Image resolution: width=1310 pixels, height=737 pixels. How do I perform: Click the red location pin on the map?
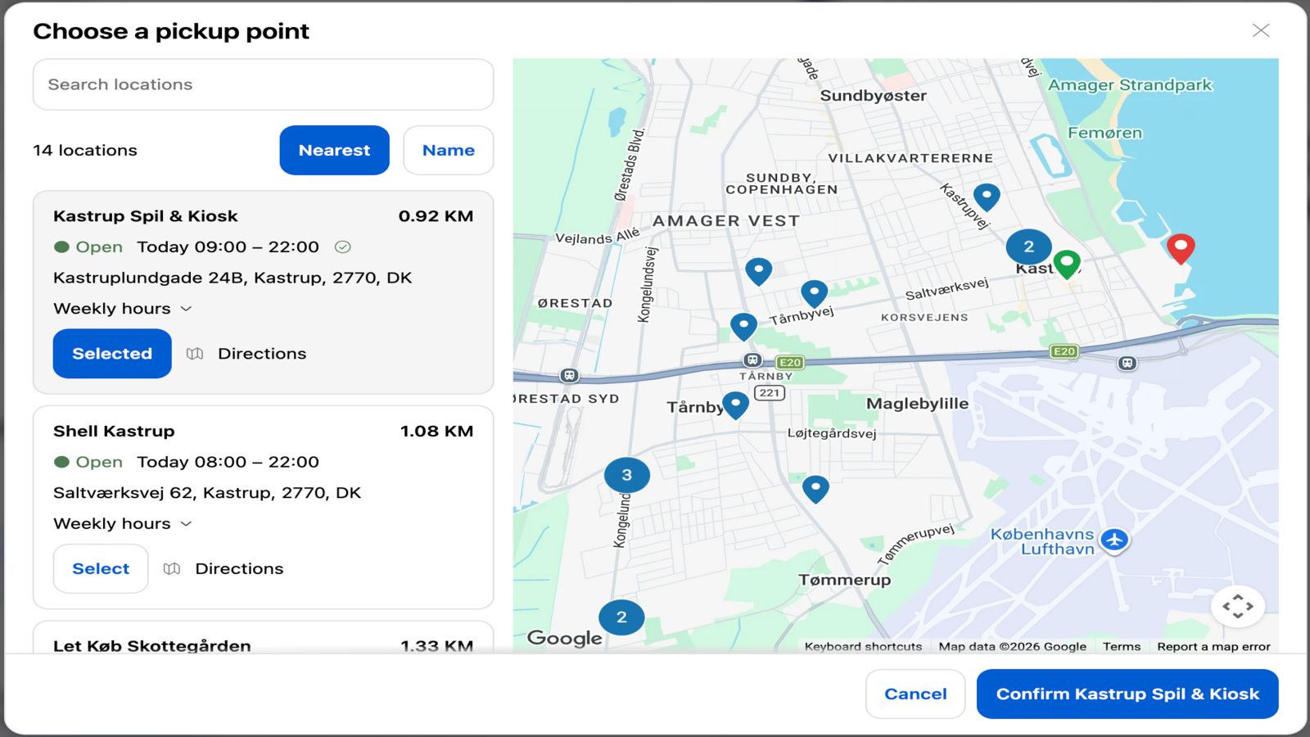click(1180, 248)
